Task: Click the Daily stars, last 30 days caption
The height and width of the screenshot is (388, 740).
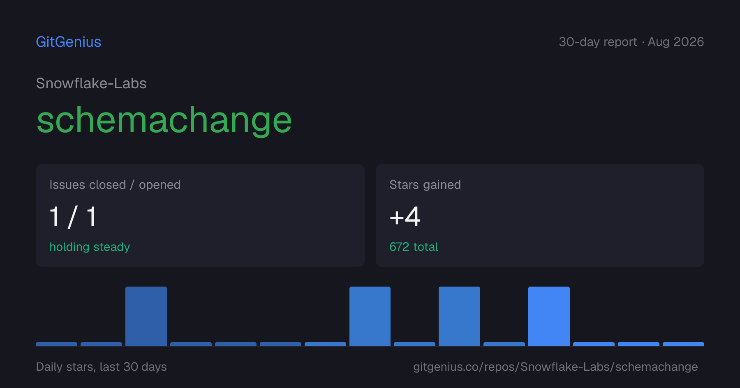Action: pos(102,367)
